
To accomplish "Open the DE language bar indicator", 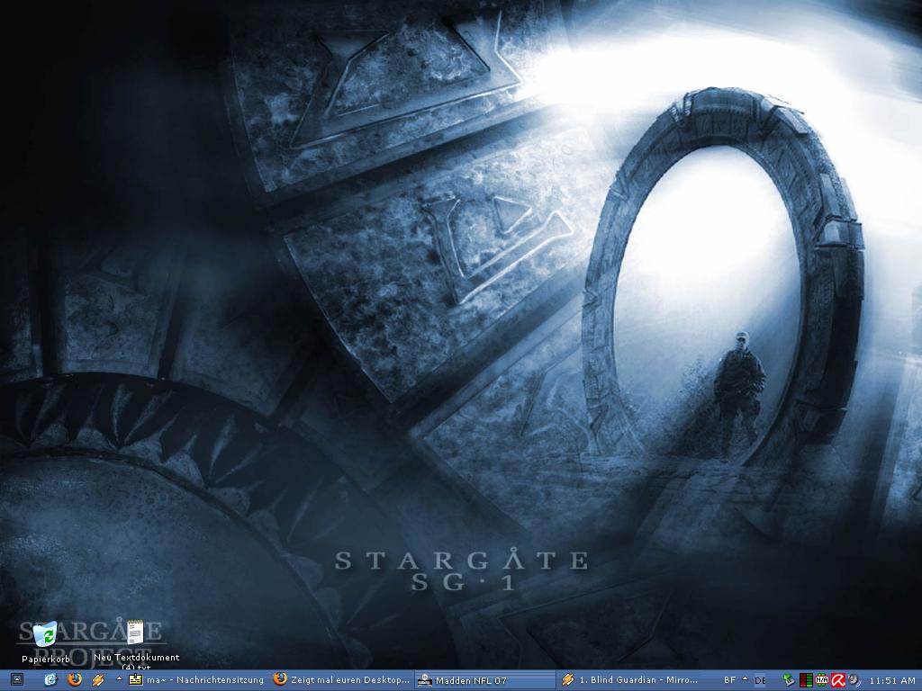I will point(760,680).
